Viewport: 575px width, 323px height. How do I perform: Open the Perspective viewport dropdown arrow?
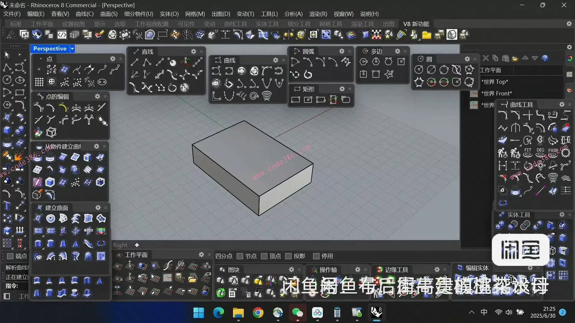72,49
